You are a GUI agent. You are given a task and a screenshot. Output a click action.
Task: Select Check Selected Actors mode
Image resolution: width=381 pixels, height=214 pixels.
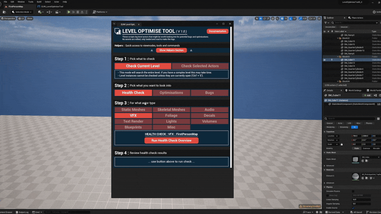point(200,66)
